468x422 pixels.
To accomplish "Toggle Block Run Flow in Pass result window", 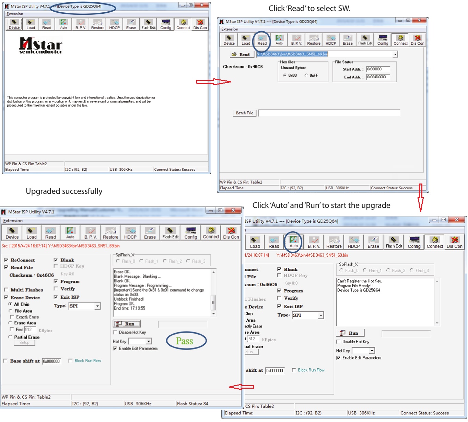I will (x=70, y=361).
